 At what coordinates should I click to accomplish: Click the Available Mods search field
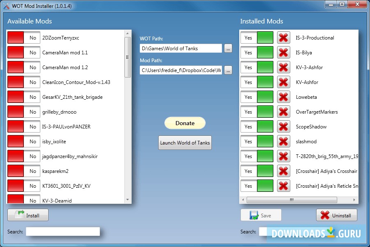pyautogui.click(x=62, y=231)
